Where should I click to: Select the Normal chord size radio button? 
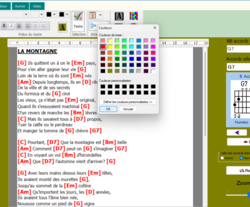coord(241,158)
